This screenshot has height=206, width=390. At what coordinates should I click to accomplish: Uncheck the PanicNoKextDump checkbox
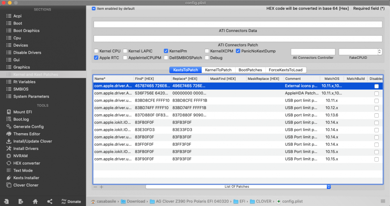point(238,51)
